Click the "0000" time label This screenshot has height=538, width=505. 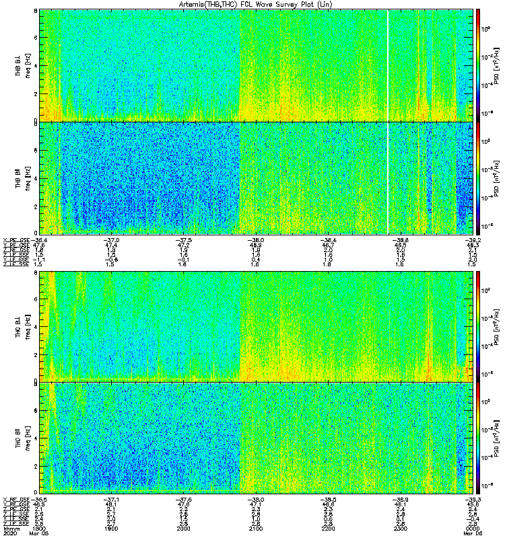(473, 529)
